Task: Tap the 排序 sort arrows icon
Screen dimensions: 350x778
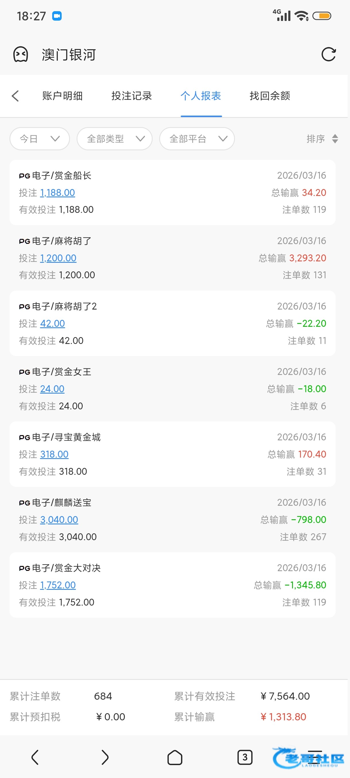Action: [335, 139]
